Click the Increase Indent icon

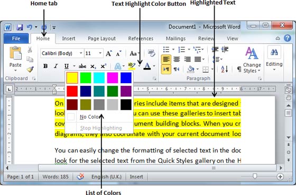pos(225,50)
